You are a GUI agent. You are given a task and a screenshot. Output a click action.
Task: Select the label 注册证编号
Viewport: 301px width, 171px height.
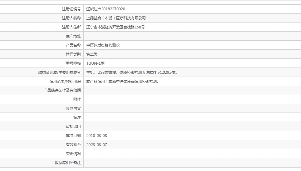[71, 9]
